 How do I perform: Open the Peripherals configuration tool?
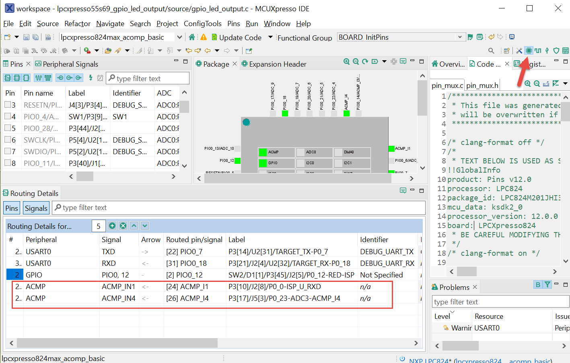547,50
